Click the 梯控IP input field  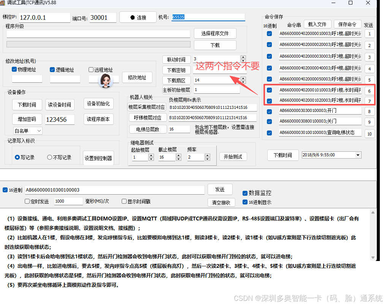coord(44,17)
